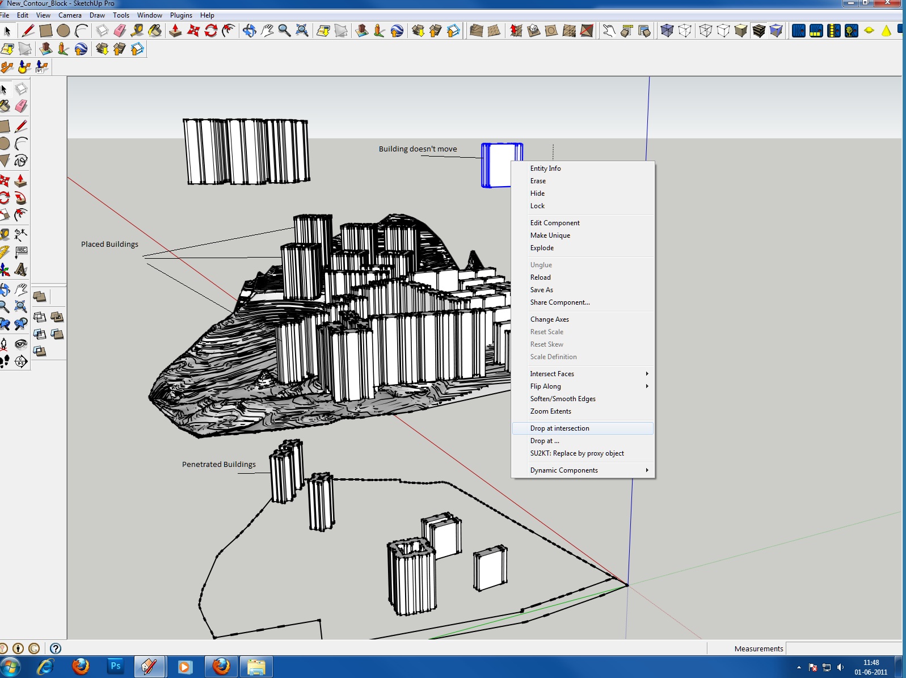
Task: Select the 3D Text tool
Action: pos(21,269)
